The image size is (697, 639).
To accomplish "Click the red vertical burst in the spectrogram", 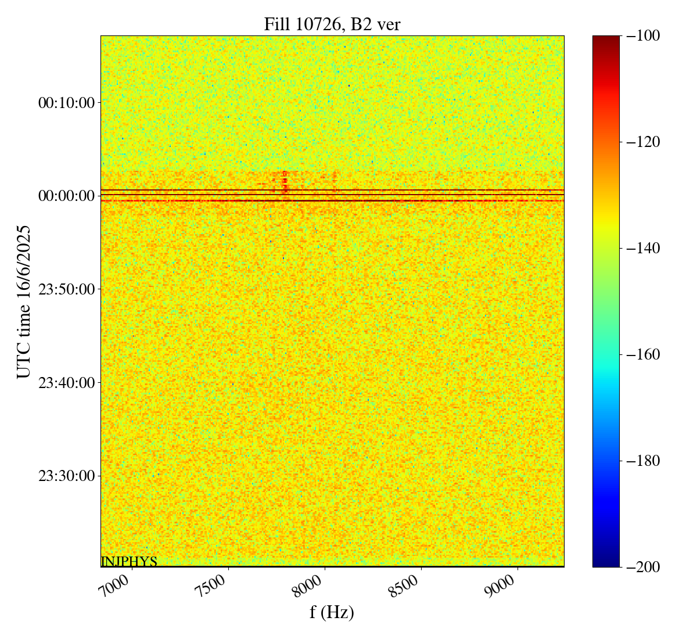I will click(x=284, y=182).
